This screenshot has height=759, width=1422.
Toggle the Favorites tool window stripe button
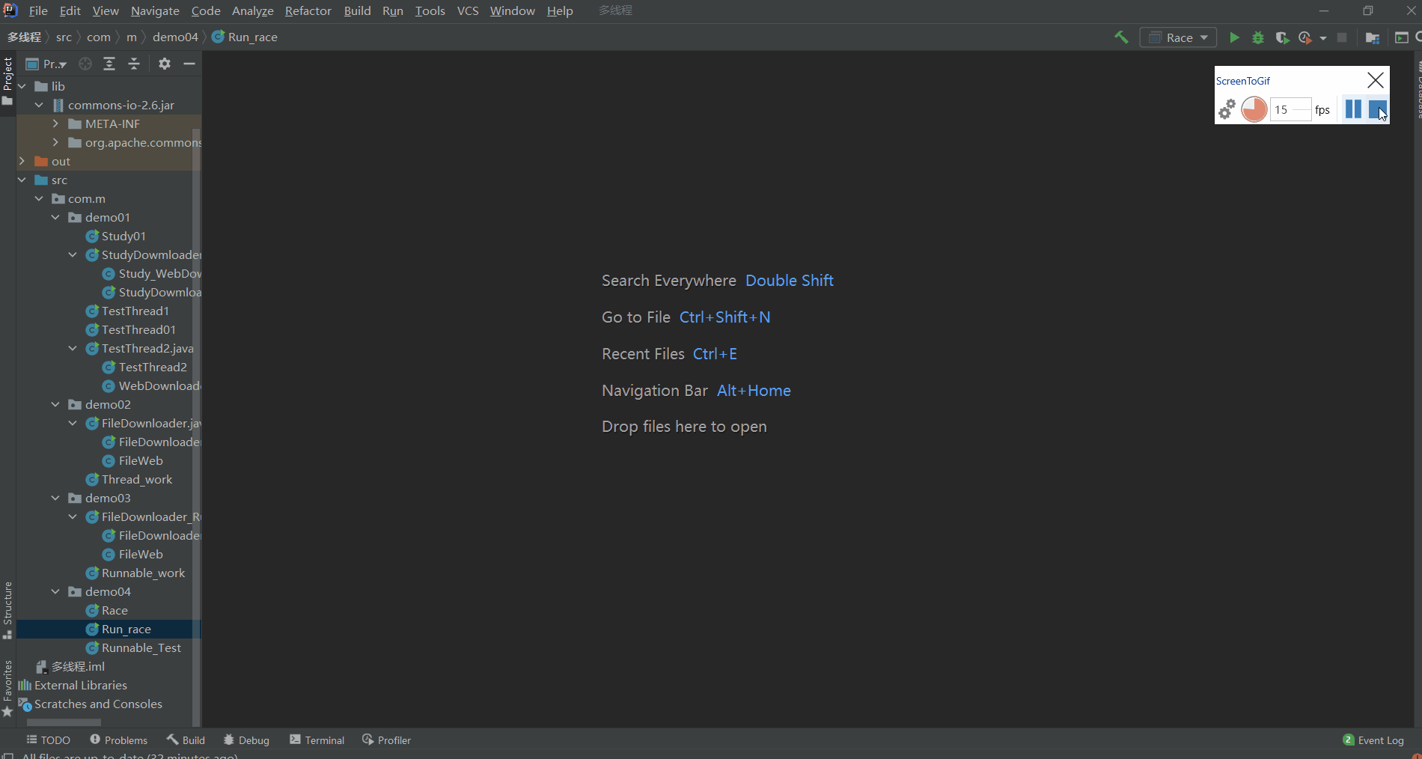[x=7, y=689]
